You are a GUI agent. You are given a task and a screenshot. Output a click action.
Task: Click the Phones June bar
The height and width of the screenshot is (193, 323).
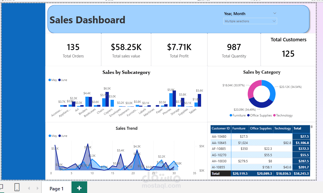click(174, 99)
